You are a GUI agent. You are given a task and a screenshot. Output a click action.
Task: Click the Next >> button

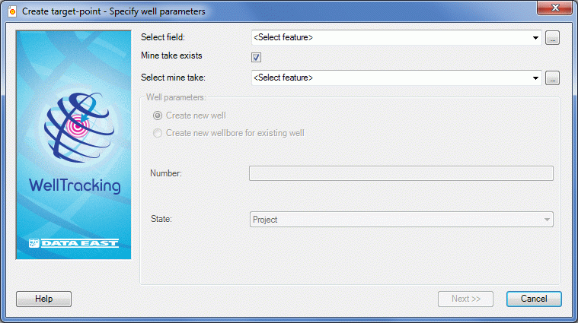[x=465, y=299]
